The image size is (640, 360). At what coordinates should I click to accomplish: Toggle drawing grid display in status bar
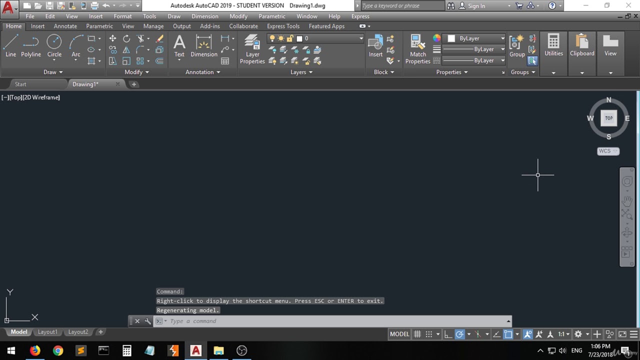(x=417, y=334)
